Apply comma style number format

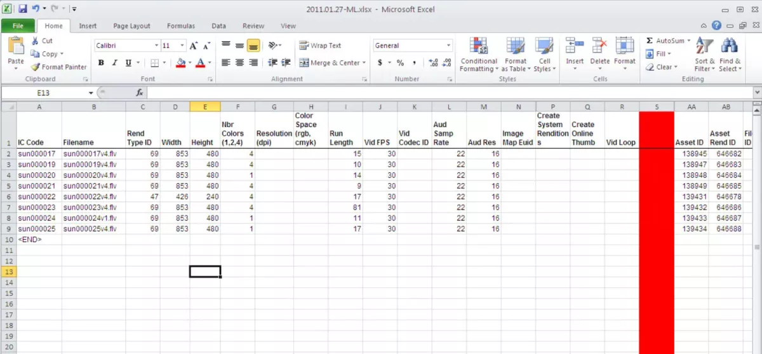click(x=414, y=62)
